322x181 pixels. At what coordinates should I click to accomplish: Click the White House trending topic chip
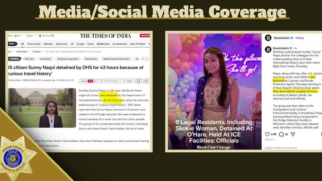[x=91, y=59]
